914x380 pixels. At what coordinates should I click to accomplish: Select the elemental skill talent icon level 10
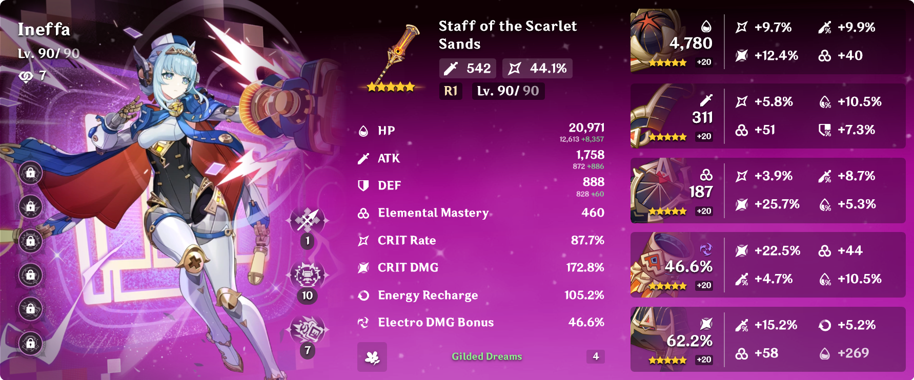coord(307,276)
